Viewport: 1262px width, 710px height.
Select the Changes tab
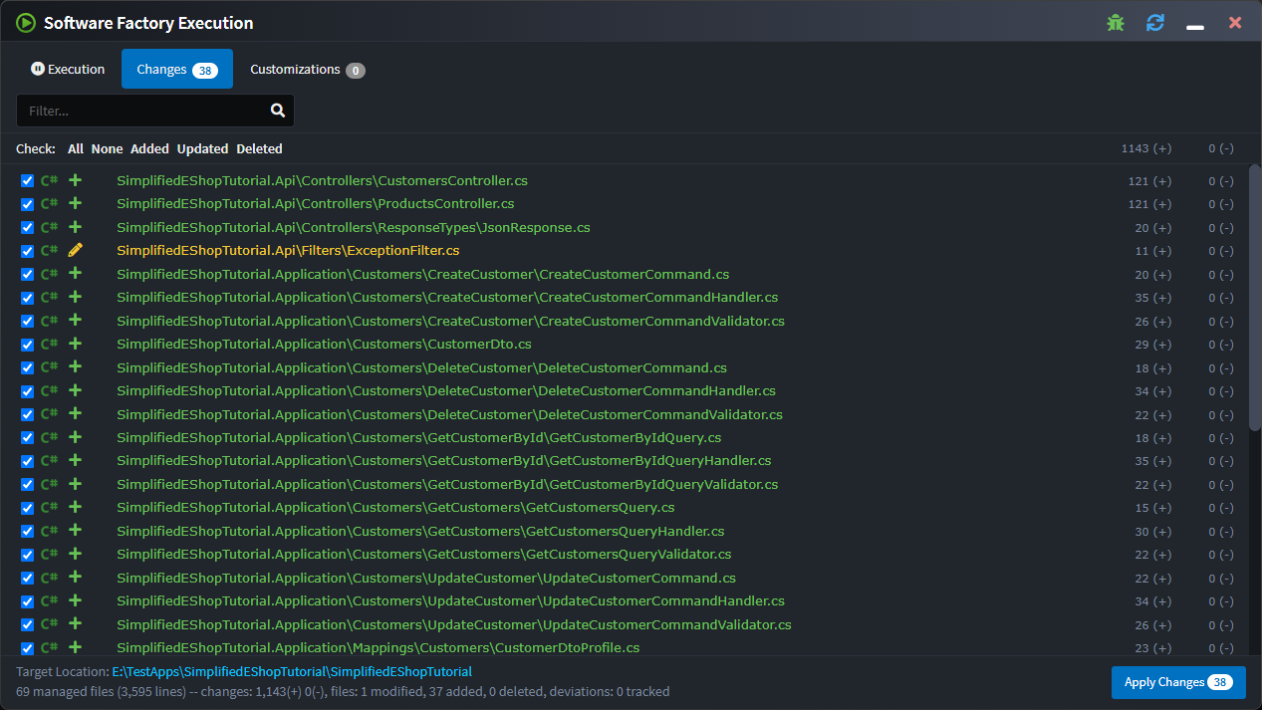[x=177, y=69]
